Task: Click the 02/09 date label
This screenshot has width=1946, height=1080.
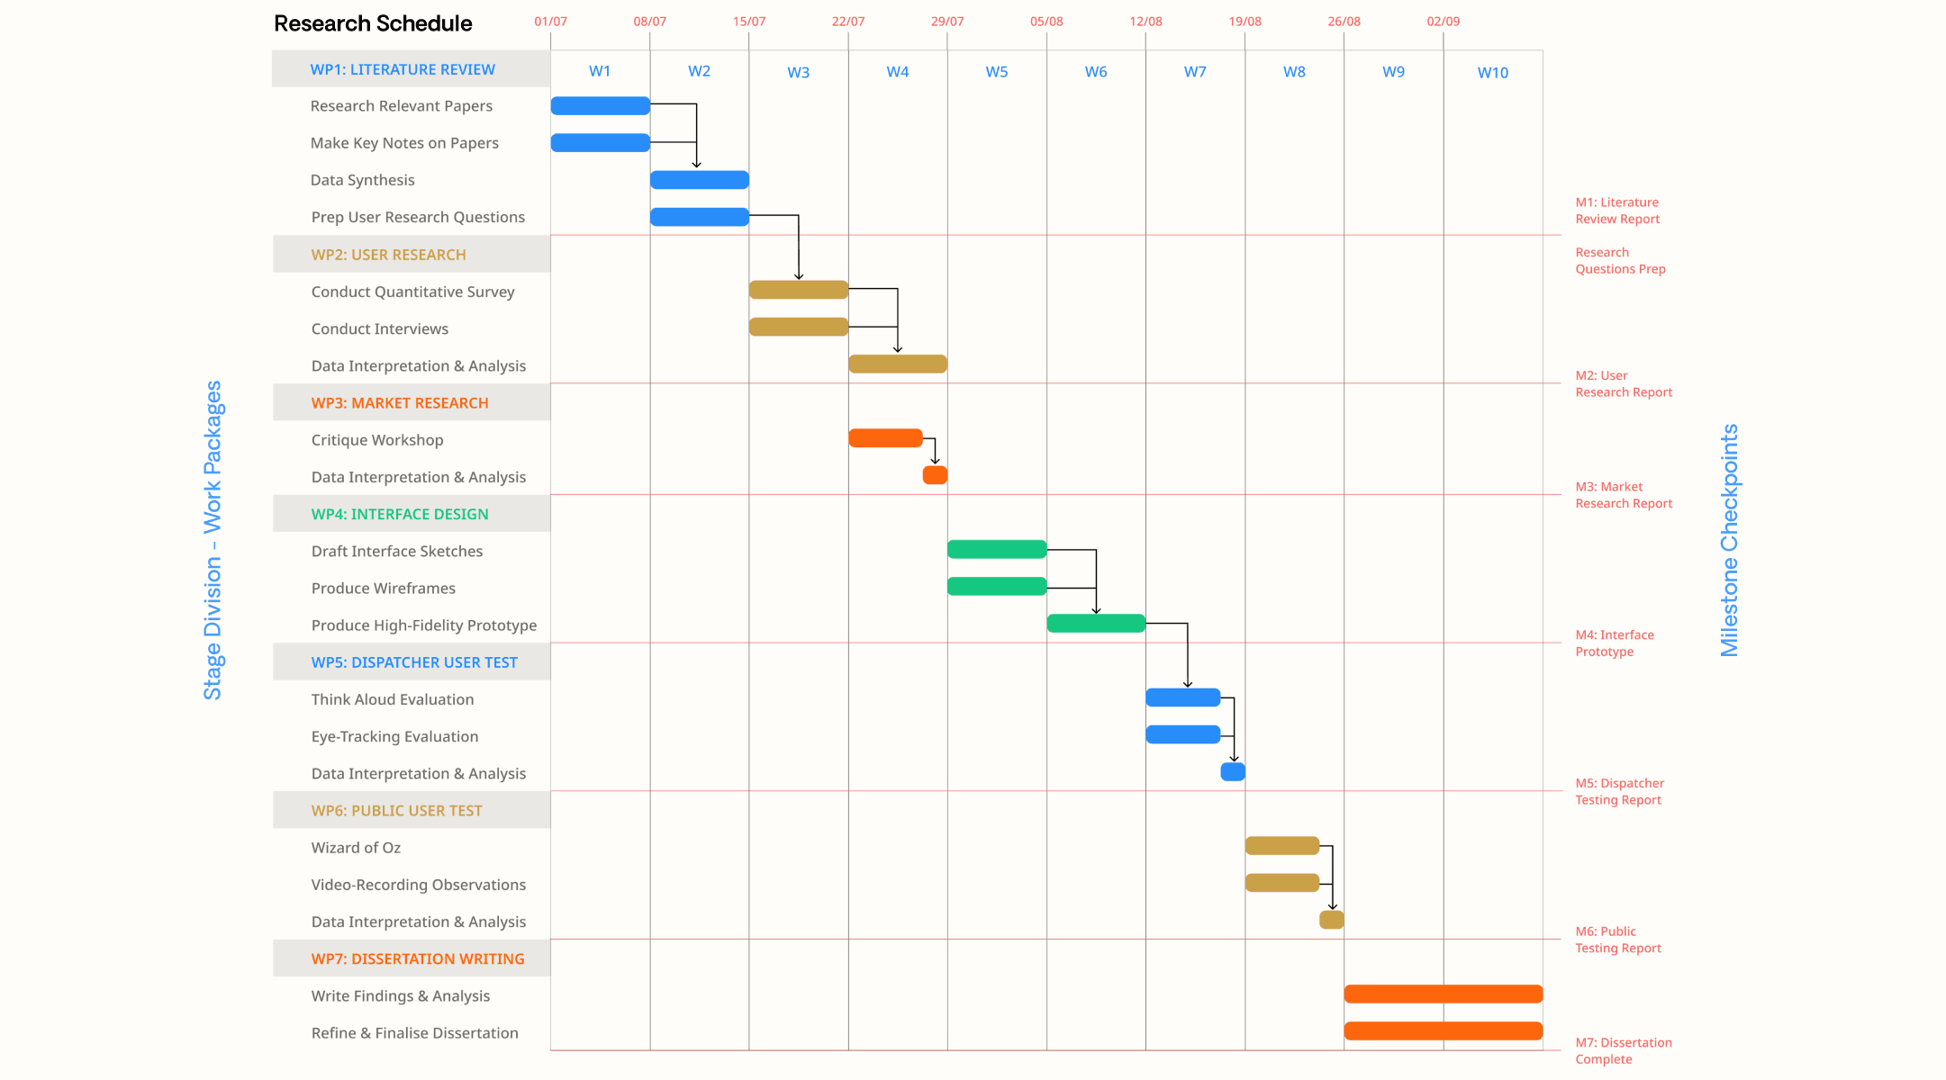Action: coord(1444,22)
